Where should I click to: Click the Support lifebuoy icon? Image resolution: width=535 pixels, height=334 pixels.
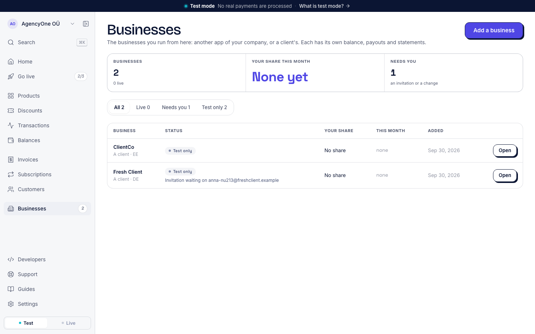click(11, 274)
